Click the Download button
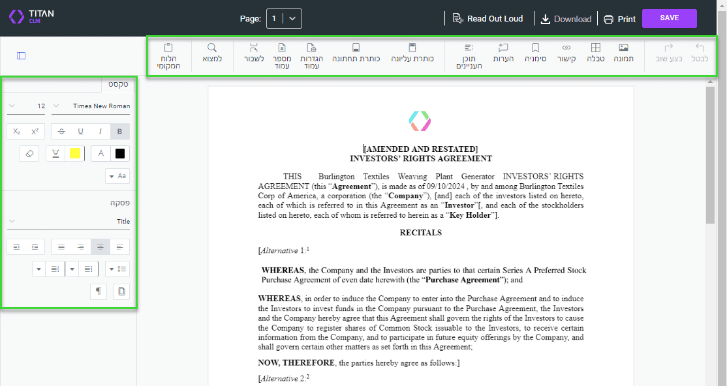The width and height of the screenshot is (727, 386). tap(566, 19)
